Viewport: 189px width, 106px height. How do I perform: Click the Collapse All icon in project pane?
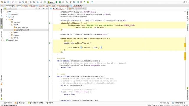39,9
